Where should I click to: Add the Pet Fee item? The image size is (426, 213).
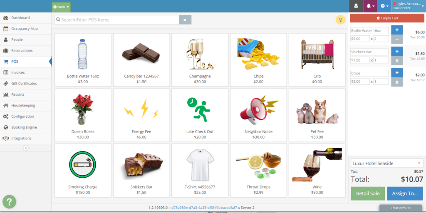pyautogui.click(x=317, y=115)
